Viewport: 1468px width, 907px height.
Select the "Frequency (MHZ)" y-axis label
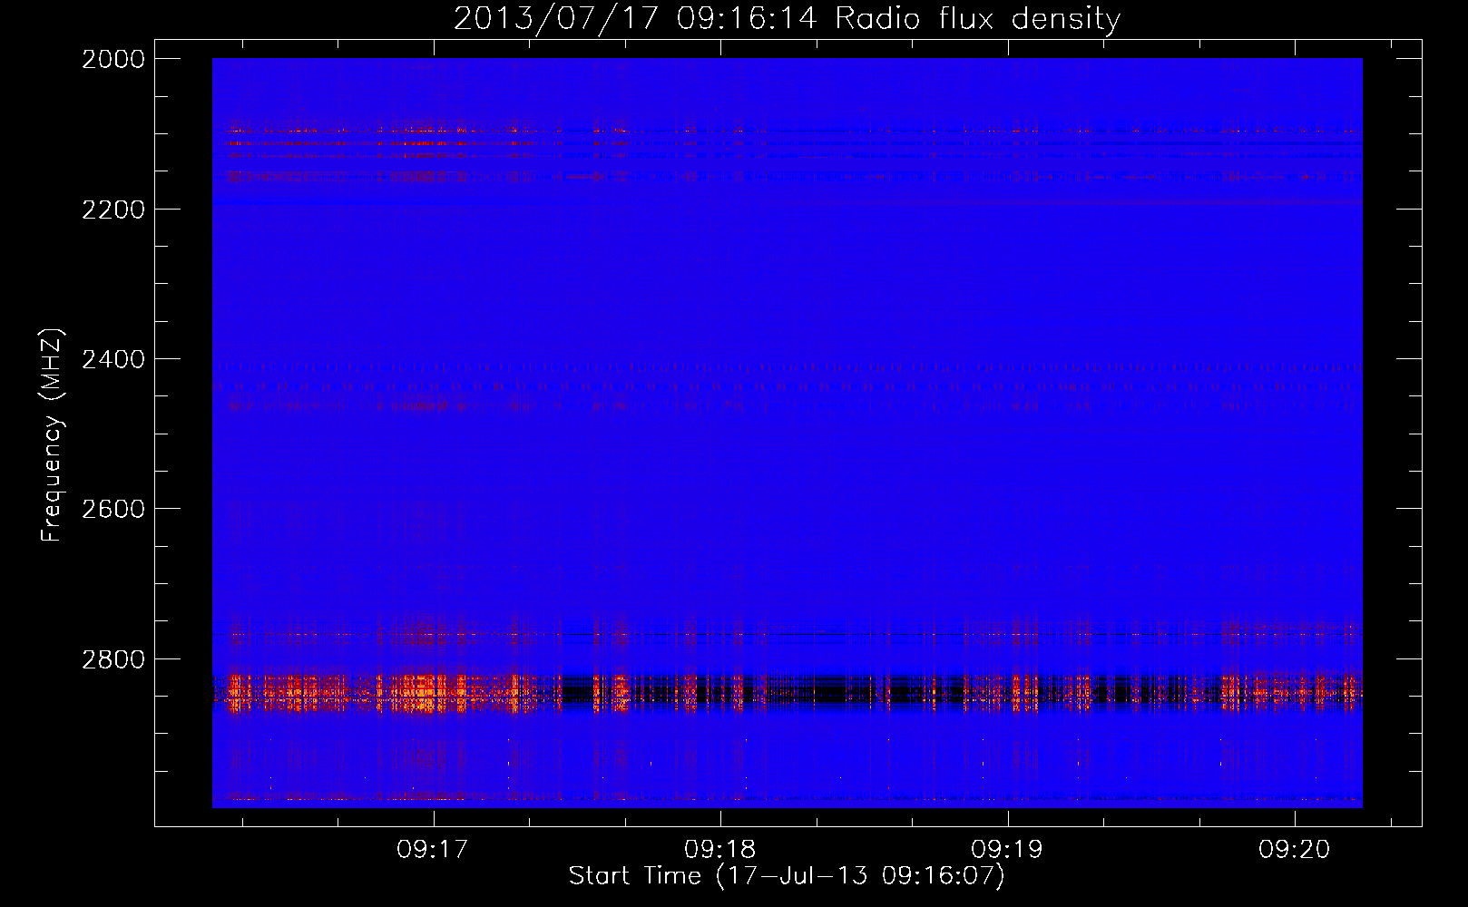point(52,435)
